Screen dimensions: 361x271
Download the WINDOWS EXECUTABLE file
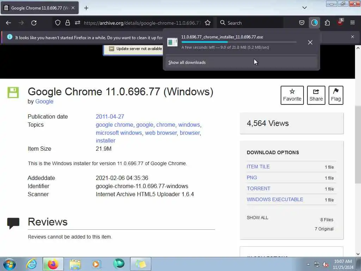[x=275, y=200]
